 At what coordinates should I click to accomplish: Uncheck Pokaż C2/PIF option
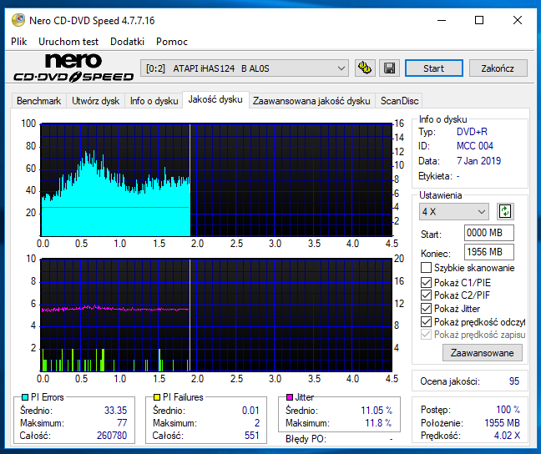[x=426, y=295]
